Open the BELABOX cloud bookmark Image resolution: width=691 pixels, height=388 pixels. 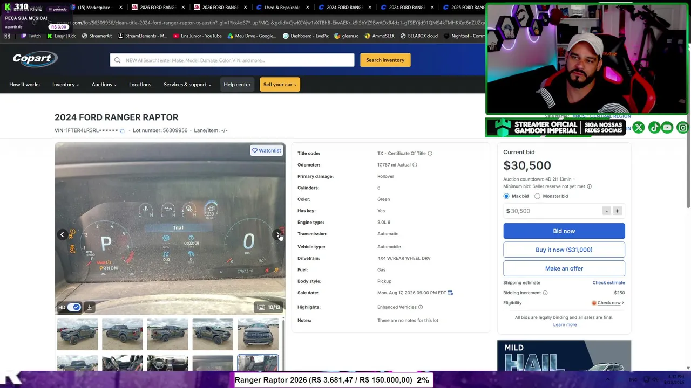point(419,36)
